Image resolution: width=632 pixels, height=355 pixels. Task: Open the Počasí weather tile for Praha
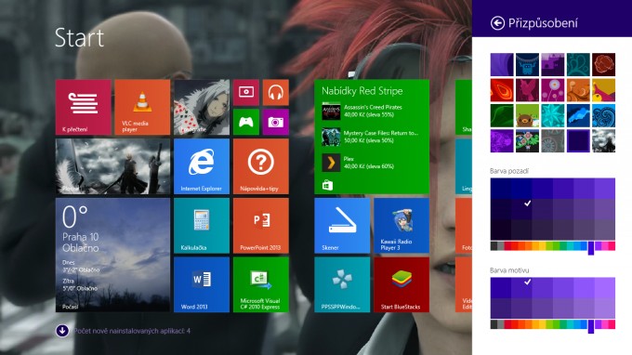(112, 255)
